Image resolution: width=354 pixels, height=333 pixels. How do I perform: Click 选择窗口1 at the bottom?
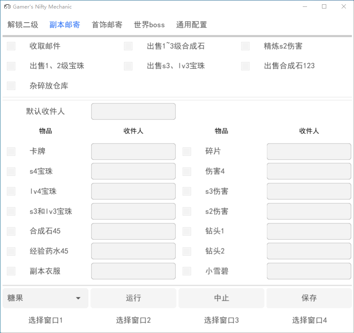[x=45, y=320]
